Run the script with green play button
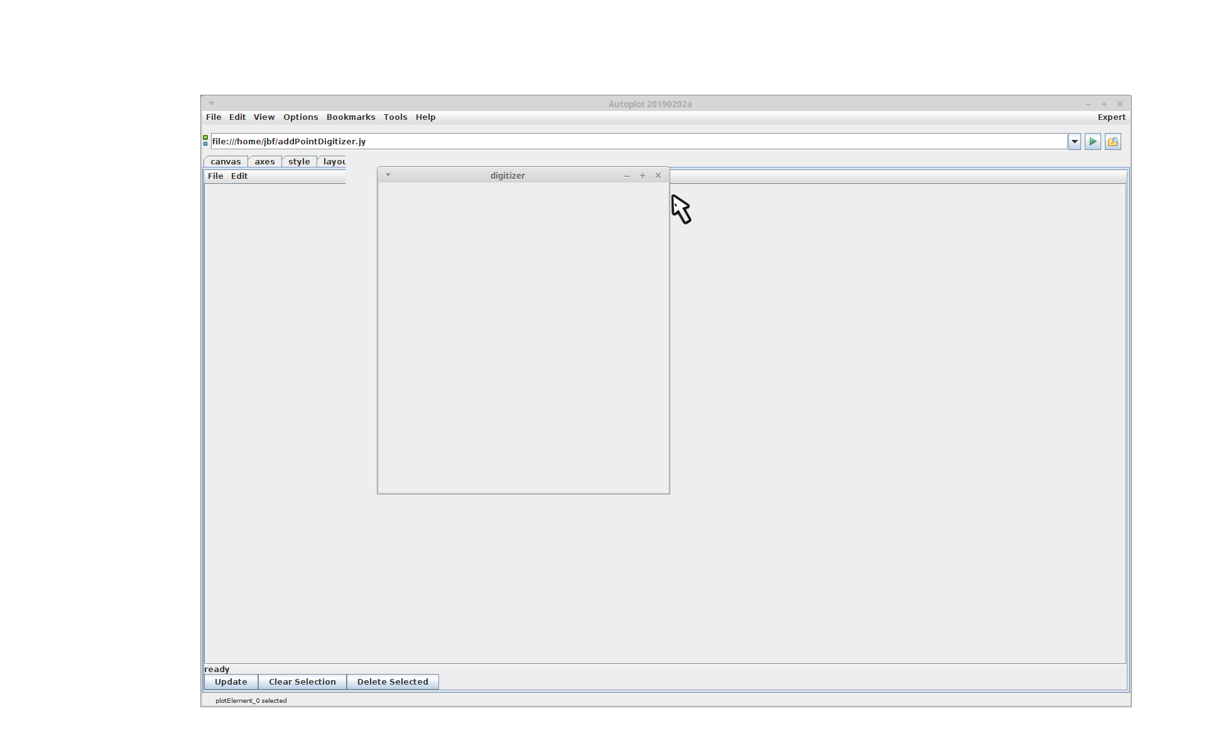The height and width of the screenshot is (753, 1206). (1092, 142)
